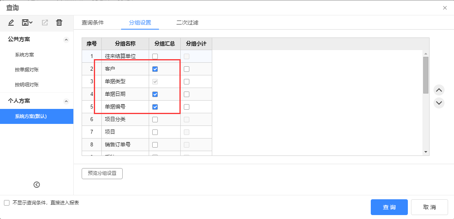Collapse the 公共方案 section
454x219 pixels.
[x=66, y=40]
